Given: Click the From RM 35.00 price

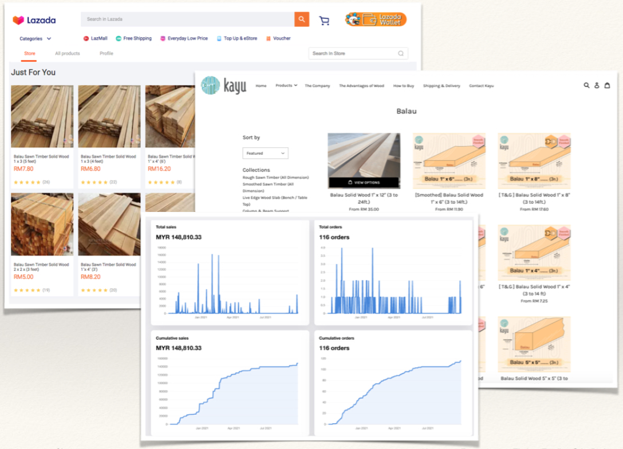Looking at the screenshot, I should pos(364,210).
